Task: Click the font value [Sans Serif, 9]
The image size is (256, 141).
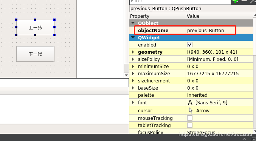Action: pos(211,102)
